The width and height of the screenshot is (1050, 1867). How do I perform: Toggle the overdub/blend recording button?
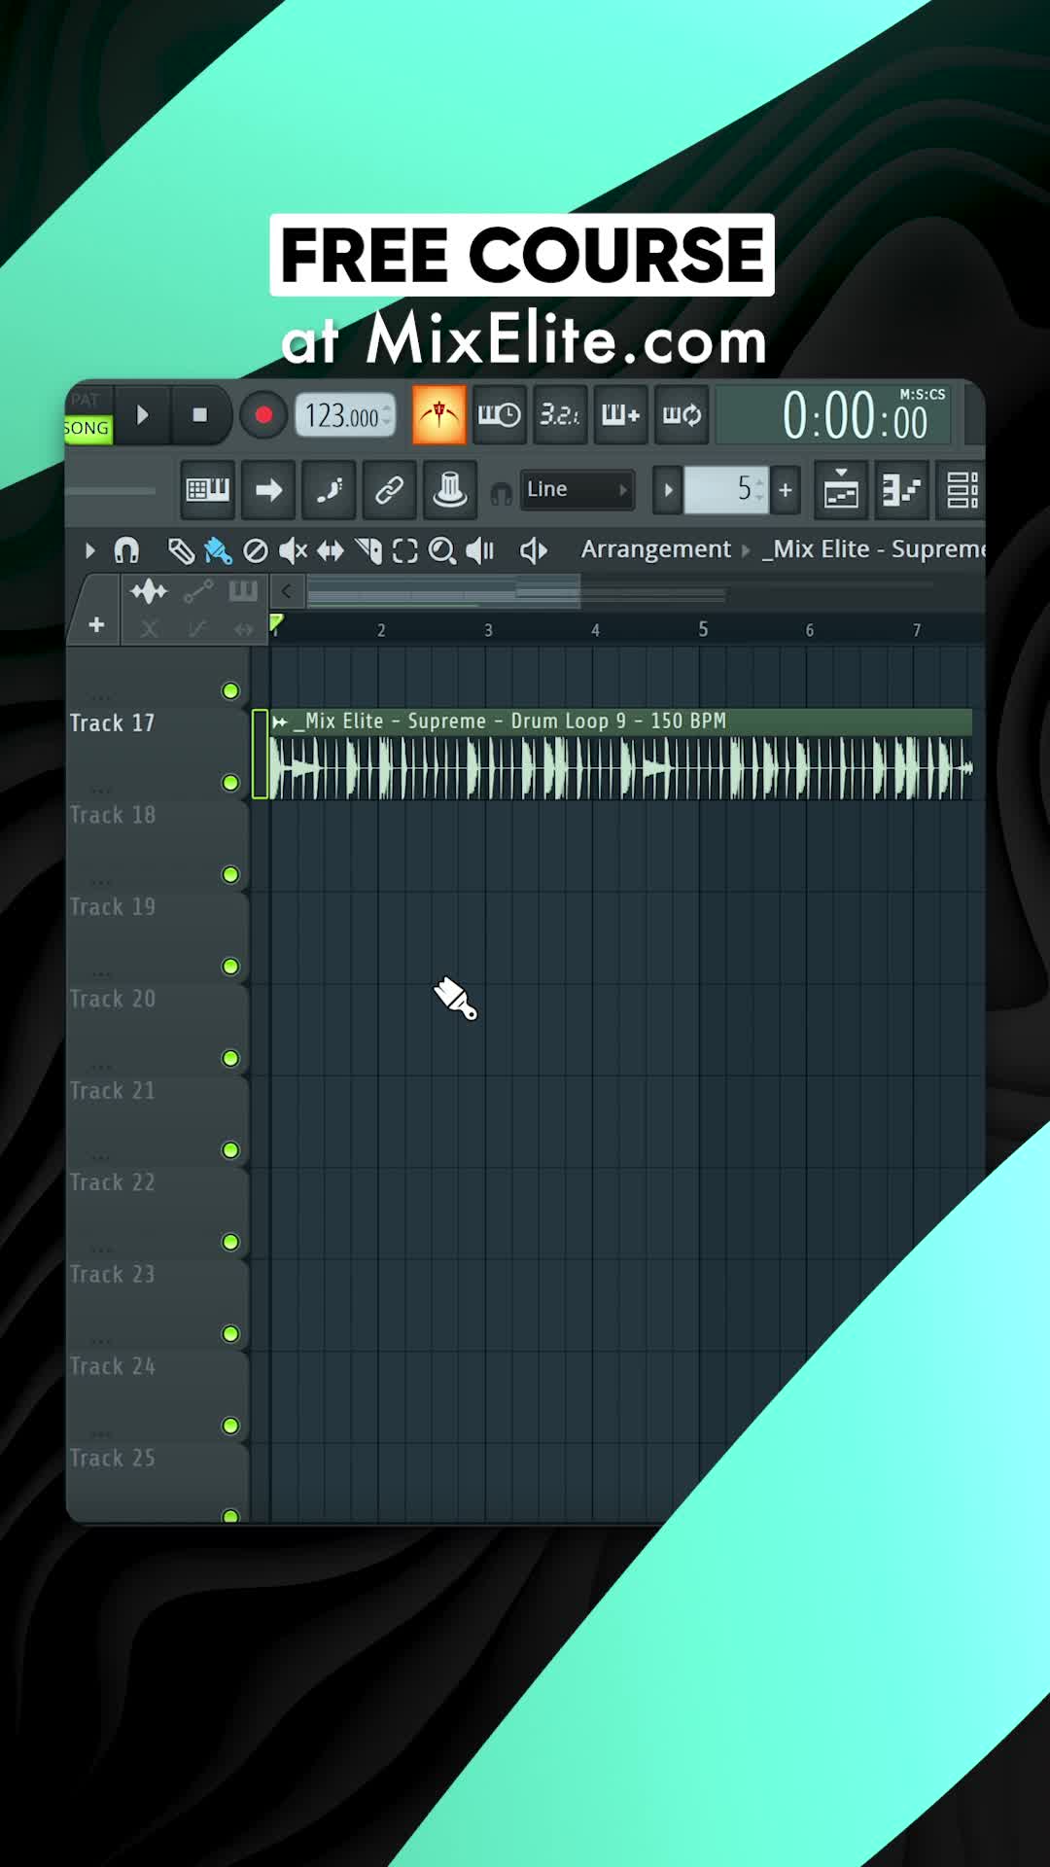(620, 415)
